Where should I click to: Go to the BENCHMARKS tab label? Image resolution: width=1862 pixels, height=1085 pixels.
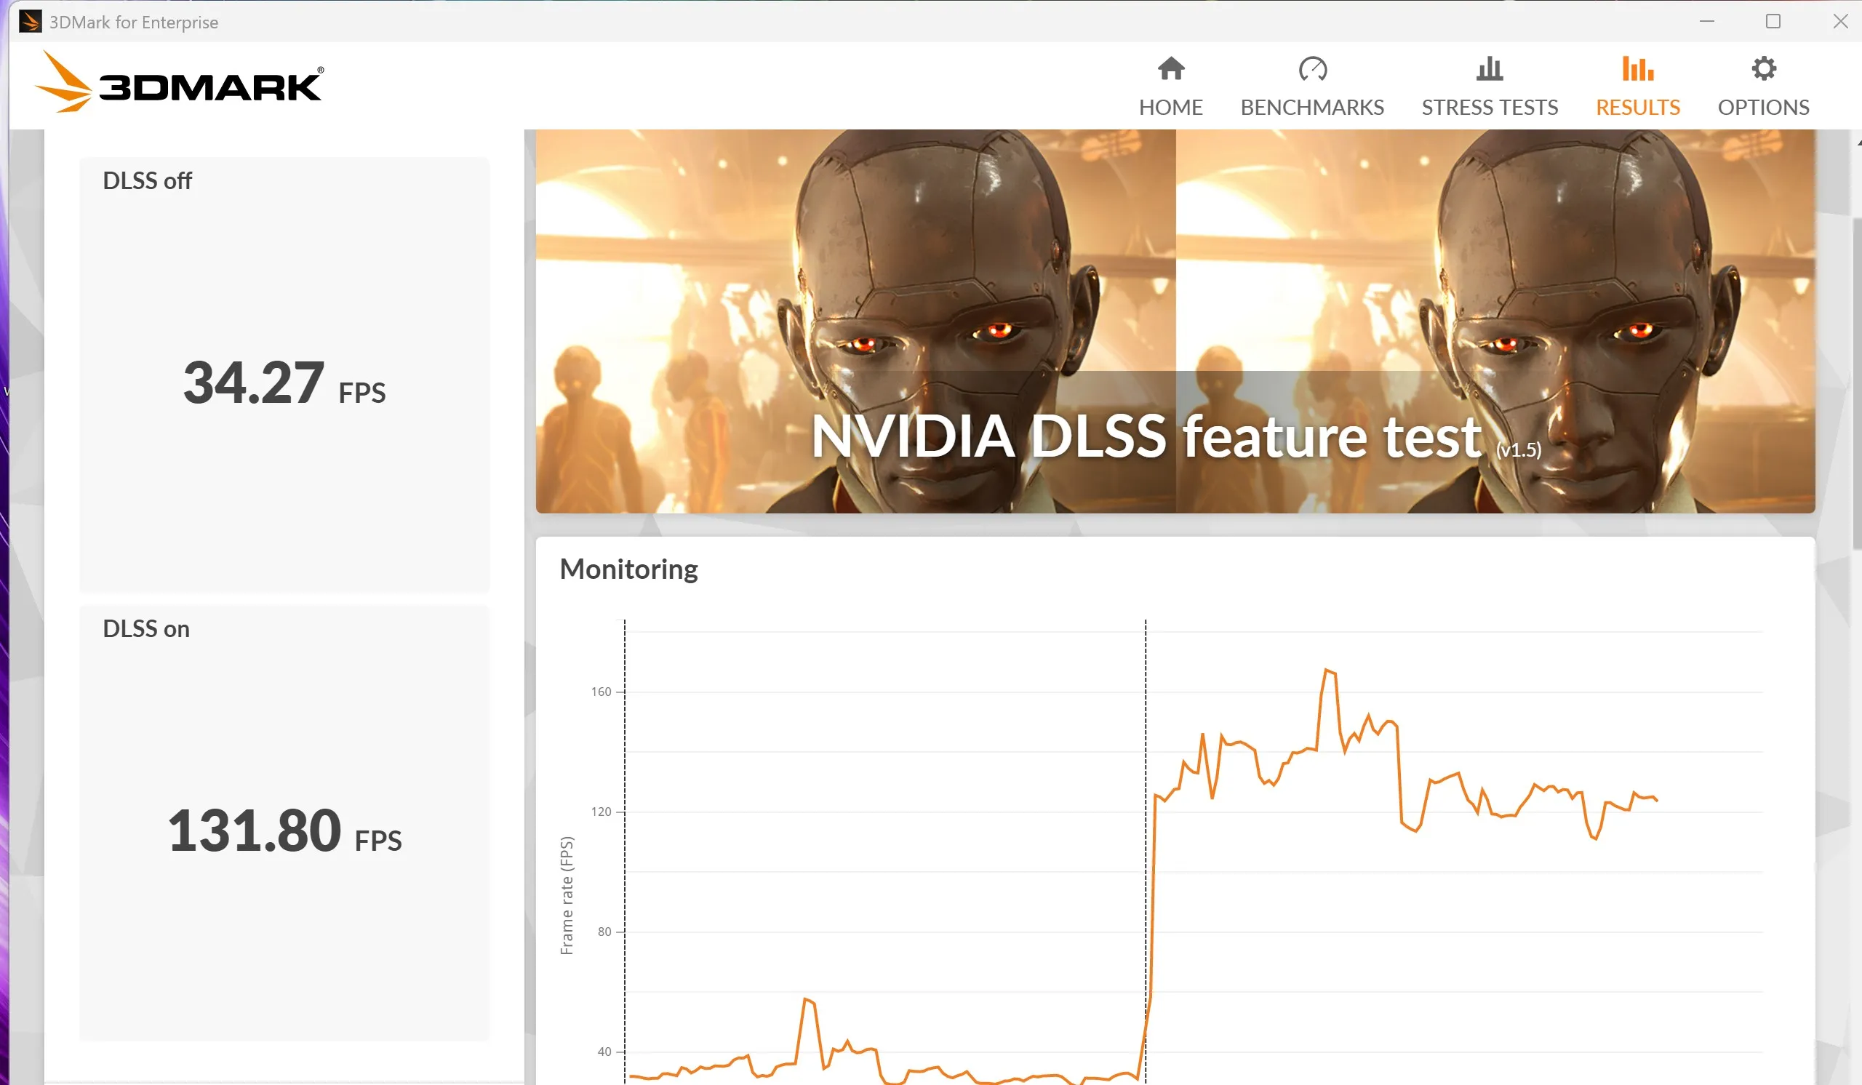pos(1312,108)
